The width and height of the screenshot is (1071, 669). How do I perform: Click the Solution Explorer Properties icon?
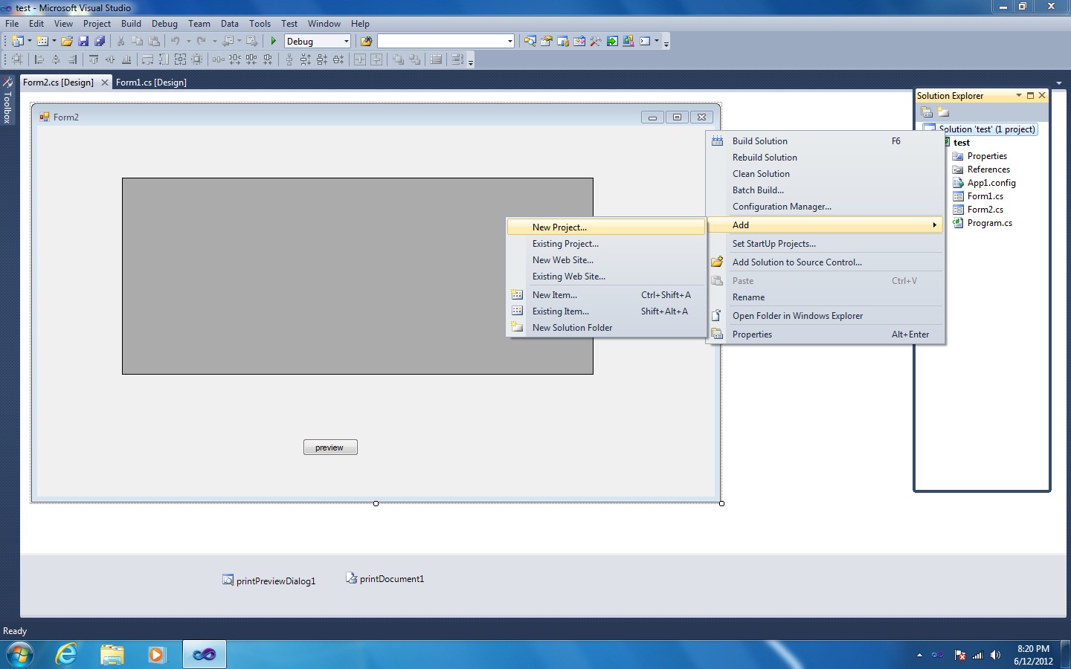927,112
